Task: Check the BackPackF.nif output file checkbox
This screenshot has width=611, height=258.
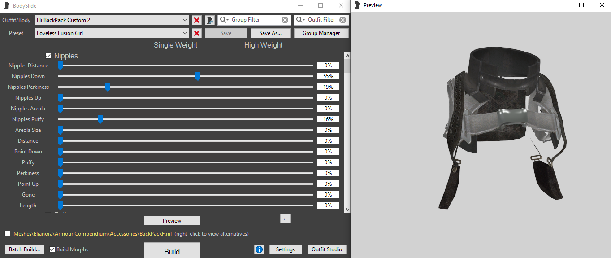Action: tap(8, 234)
